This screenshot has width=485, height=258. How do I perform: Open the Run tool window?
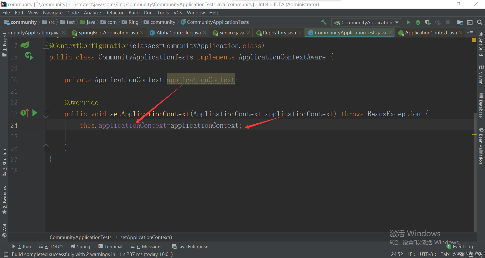[x=21, y=246]
